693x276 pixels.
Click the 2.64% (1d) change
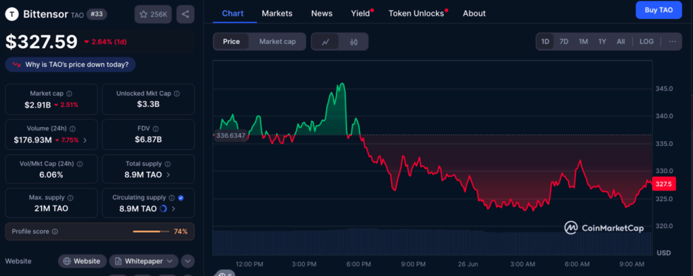coord(105,42)
